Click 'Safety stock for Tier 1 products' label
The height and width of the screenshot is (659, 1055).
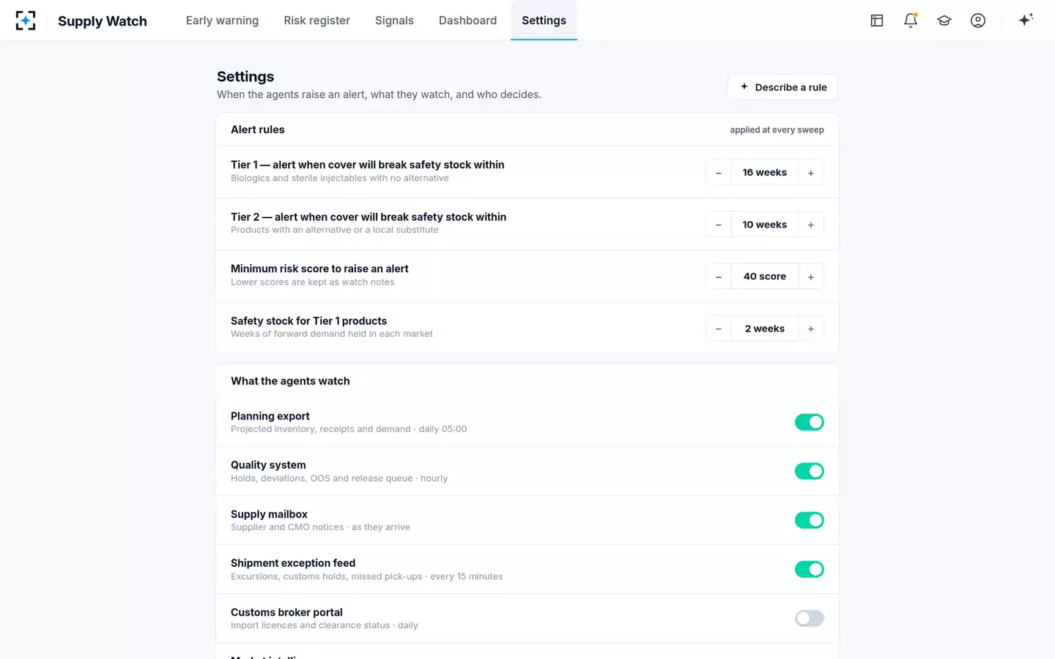click(308, 321)
